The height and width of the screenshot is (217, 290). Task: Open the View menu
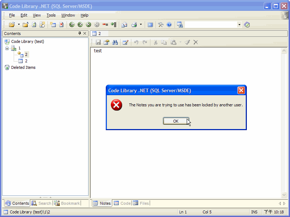pyautogui.click(x=37, y=15)
